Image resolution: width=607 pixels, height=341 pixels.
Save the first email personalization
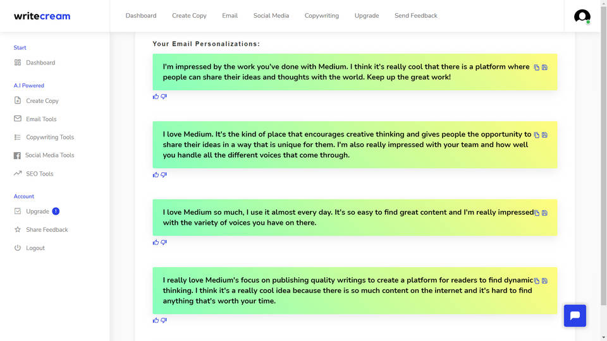click(544, 68)
